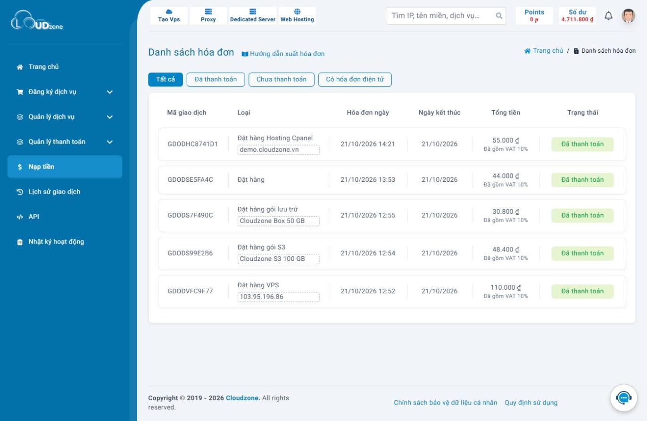The image size is (647, 421).
Task: Open the user avatar menu
Action: tap(628, 16)
